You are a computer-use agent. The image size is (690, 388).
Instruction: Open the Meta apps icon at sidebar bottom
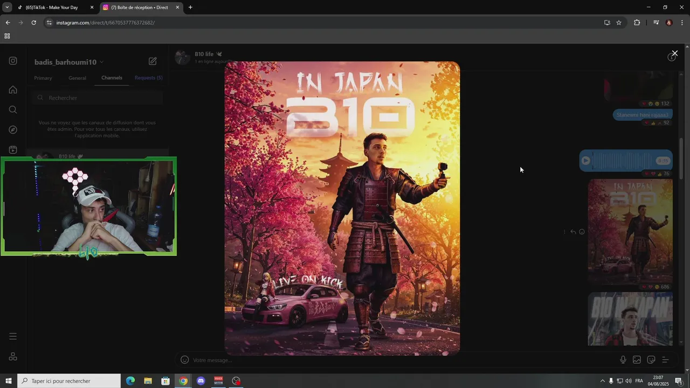(x=13, y=356)
